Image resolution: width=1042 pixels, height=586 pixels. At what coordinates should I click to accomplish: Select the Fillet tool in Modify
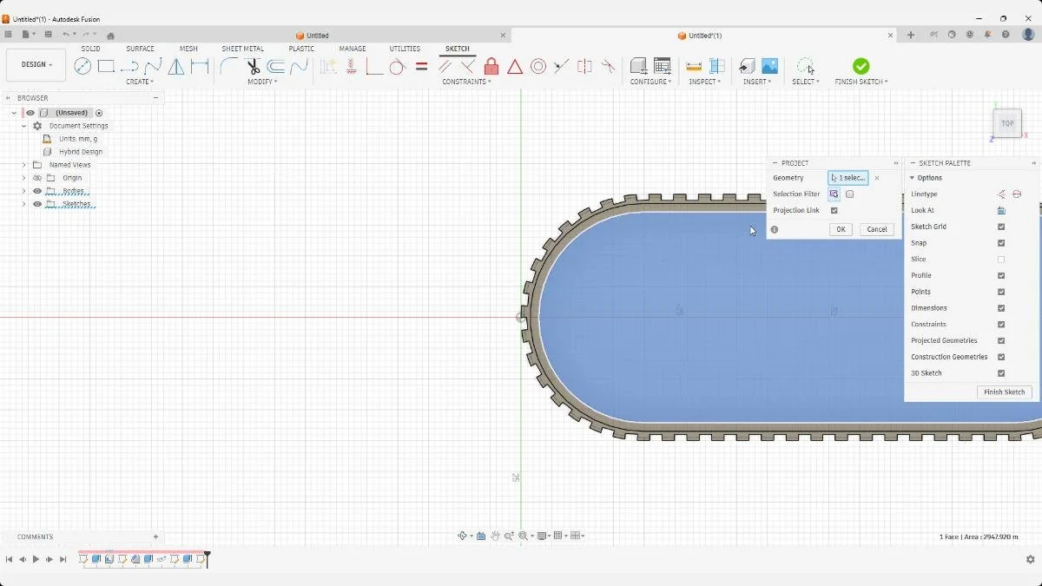click(229, 66)
